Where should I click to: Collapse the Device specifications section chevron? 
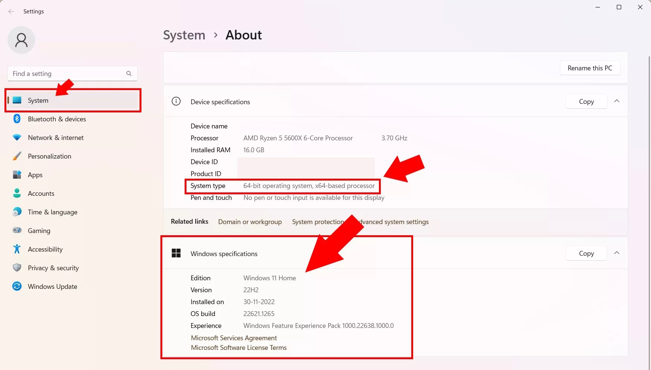coord(617,101)
